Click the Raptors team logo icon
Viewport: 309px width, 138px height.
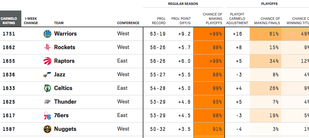[47, 61]
